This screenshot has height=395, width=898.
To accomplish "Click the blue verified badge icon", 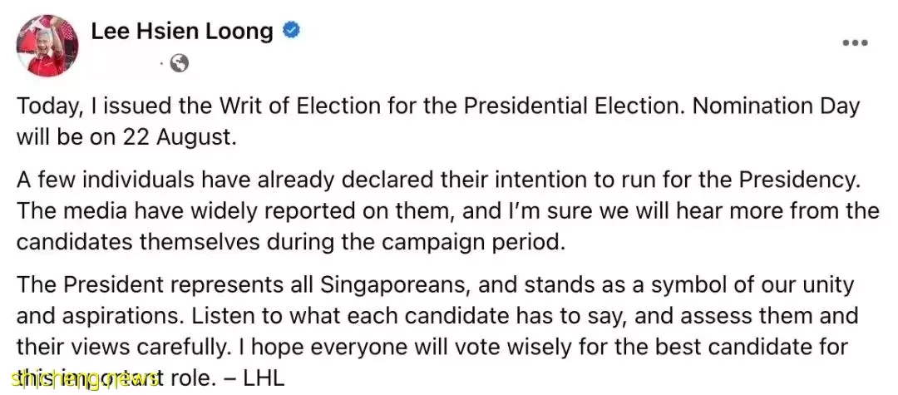I will tap(292, 31).
